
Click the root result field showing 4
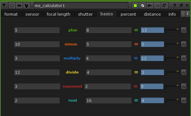pos(152,100)
